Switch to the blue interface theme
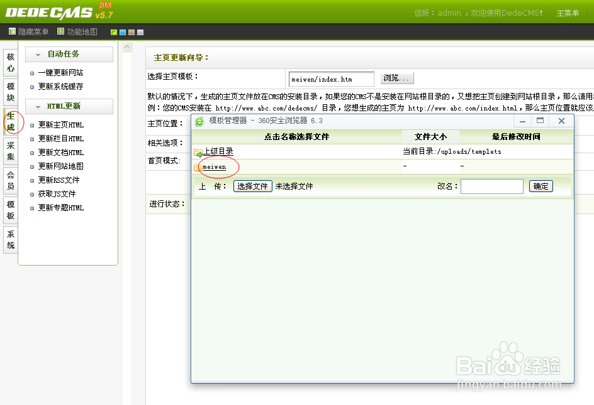Viewport: 594px width, 405px height. tap(123, 32)
